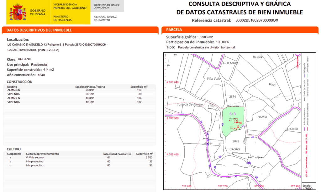Click the 'Fixon' label on the map
This screenshot has height=192, width=321.
pyautogui.click(x=272, y=84)
